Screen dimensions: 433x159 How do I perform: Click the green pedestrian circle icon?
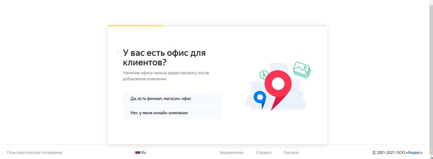pyautogui.click(x=264, y=75)
